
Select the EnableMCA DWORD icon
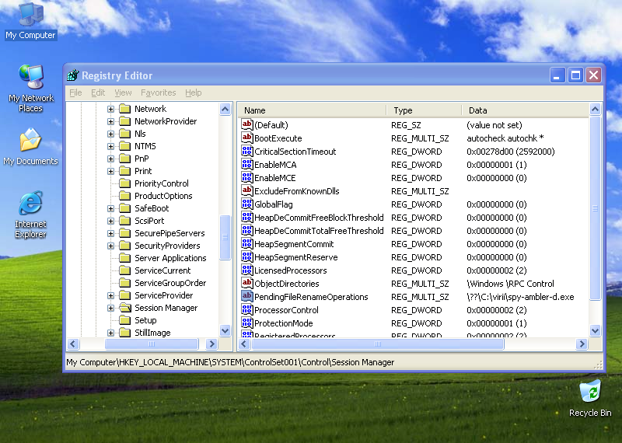coord(246,164)
